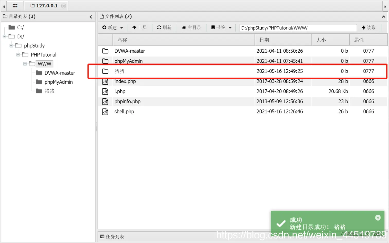Click size 20.68 Kb cell
Viewport: 389px width, 243px height.
(338, 91)
